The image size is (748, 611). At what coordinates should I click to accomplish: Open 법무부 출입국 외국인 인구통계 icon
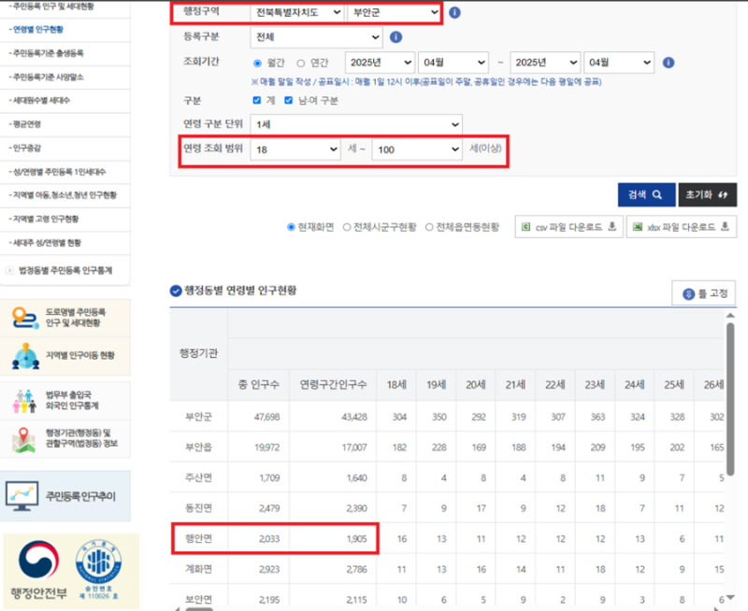(x=25, y=401)
